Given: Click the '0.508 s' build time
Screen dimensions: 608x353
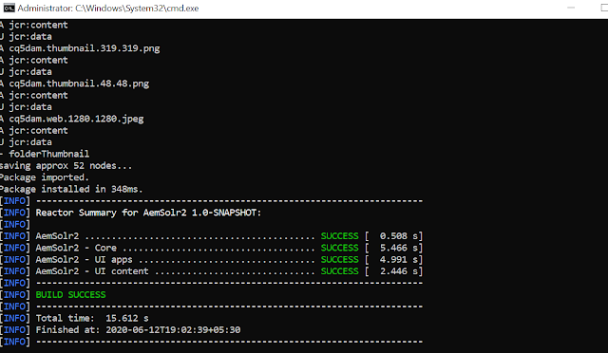Looking at the screenshot, I should [399, 236].
